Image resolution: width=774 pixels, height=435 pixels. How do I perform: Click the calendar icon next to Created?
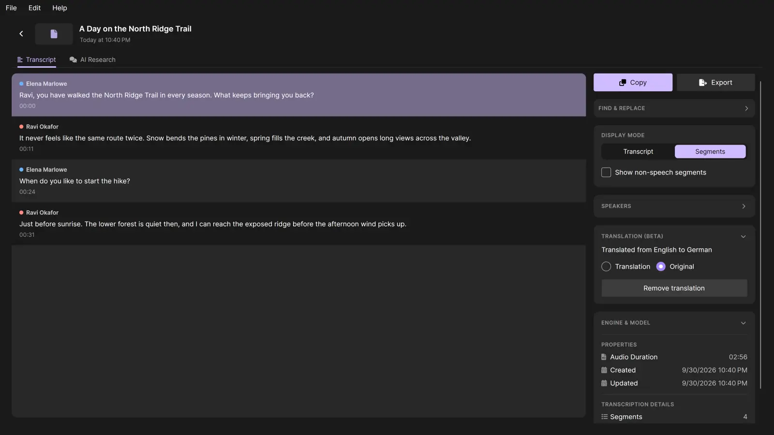point(604,370)
